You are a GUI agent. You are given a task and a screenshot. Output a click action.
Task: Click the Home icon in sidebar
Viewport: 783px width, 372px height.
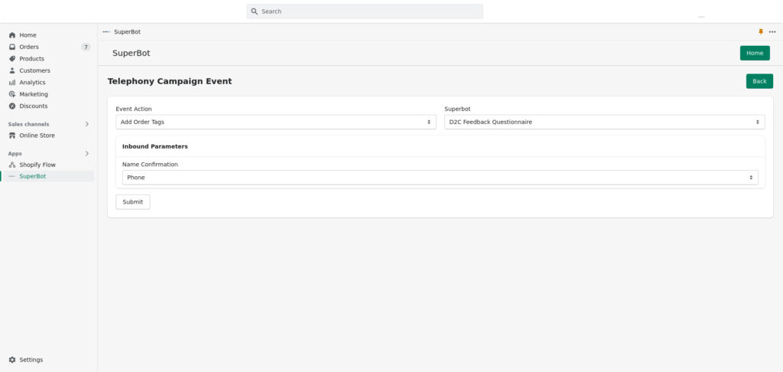point(12,35)
